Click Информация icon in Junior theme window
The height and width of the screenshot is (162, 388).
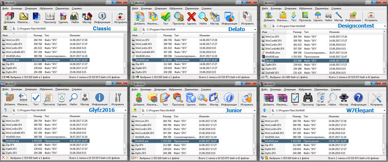[228, 98]
